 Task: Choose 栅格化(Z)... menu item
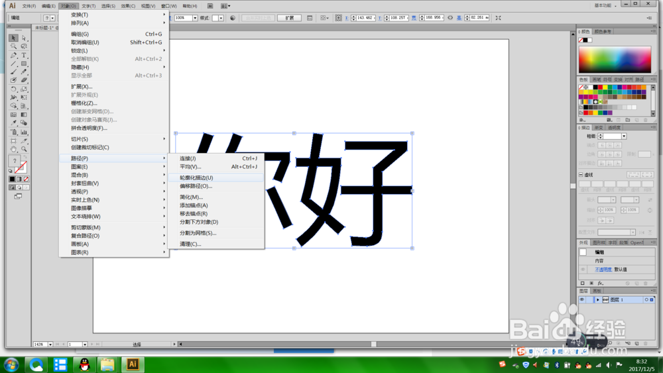pos(114,103)
